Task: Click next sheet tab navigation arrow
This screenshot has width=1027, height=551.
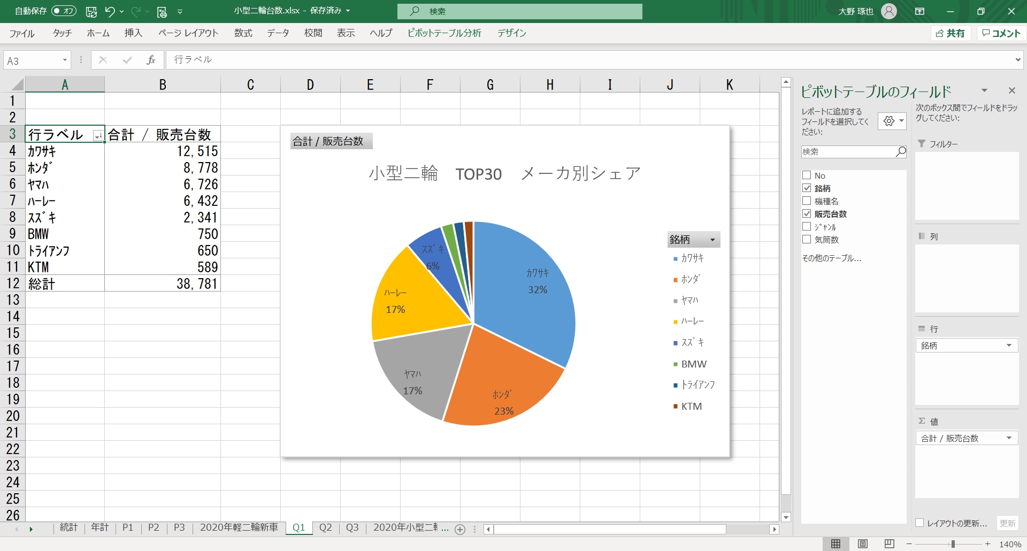Action: tap(31, 529)
